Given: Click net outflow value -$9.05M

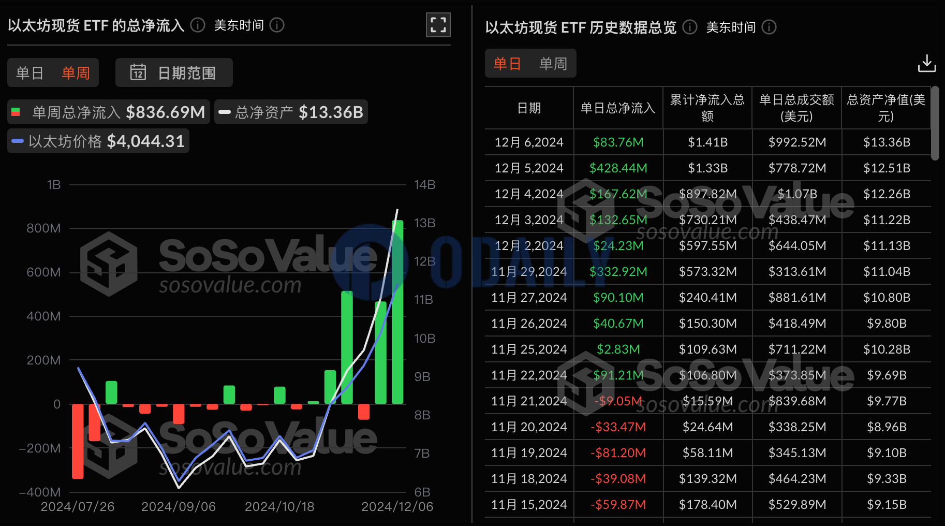Looking at the screenshot, I should coord(618,401).
